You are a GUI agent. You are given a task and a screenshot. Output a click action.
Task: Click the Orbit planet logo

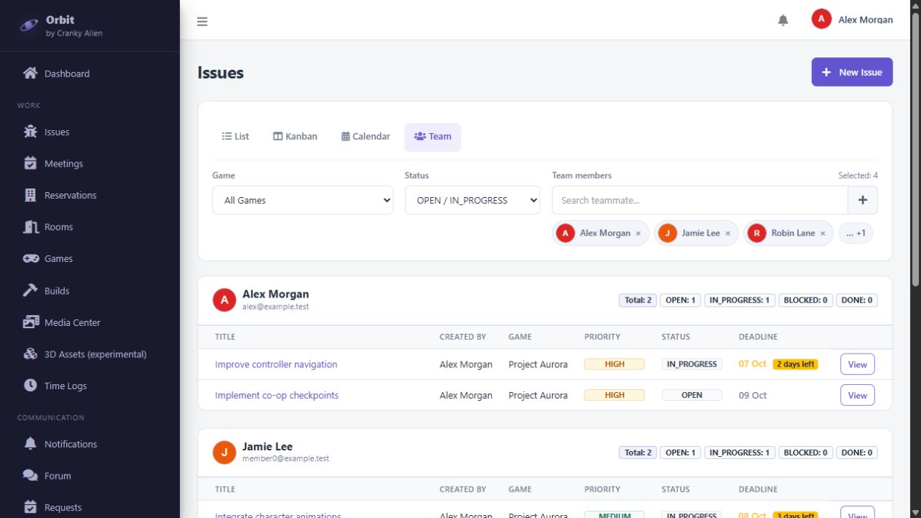click(29, 25)
